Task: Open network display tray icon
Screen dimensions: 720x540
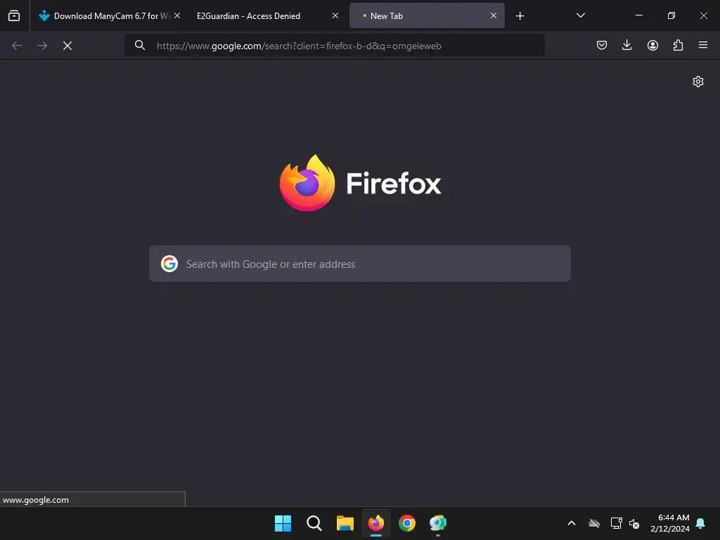Action: [616, 523]
